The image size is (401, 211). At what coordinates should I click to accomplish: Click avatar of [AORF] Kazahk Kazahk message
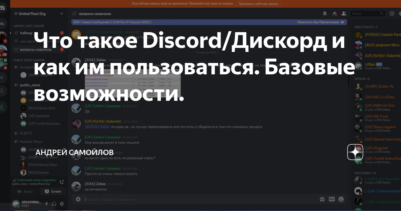click(x=77, y=34)
